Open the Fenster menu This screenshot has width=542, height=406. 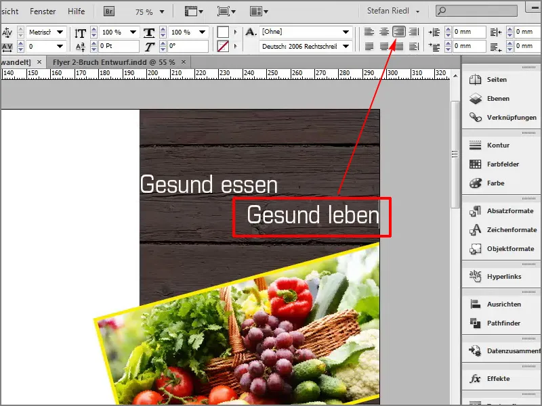tap(43, 12)
